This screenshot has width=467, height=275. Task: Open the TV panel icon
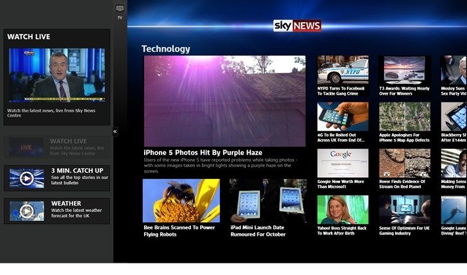click(x=120, y=8)
